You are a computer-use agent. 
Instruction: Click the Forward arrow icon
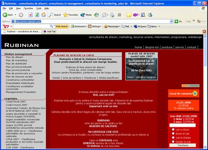pos(21,15)
